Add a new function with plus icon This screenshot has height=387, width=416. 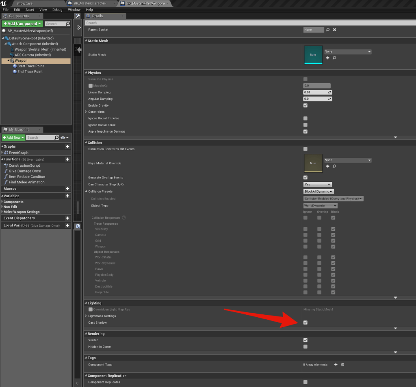[67, 159]
